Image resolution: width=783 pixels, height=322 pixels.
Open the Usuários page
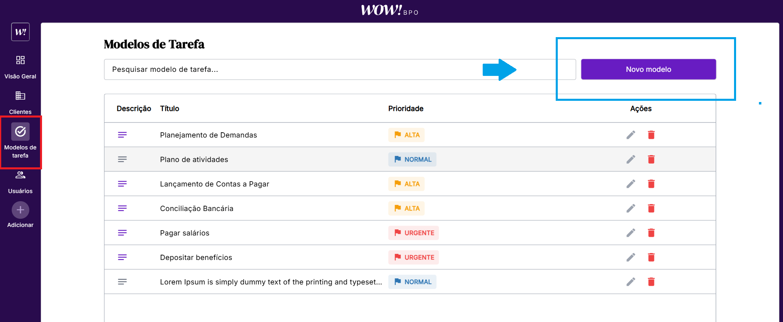20,182
